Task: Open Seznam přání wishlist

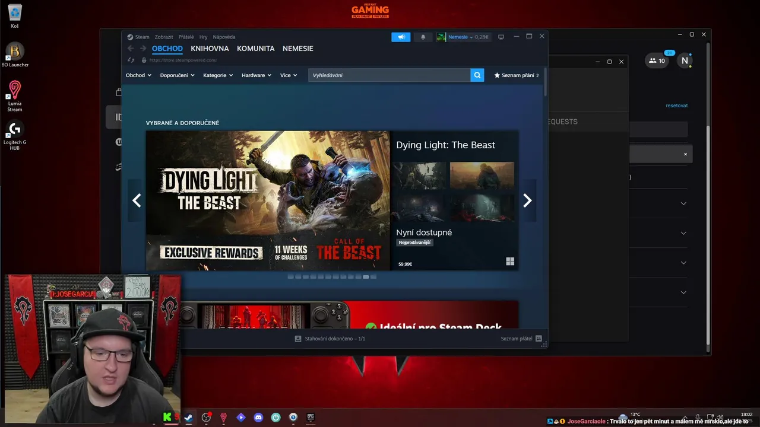Action: tap(517, 75)
